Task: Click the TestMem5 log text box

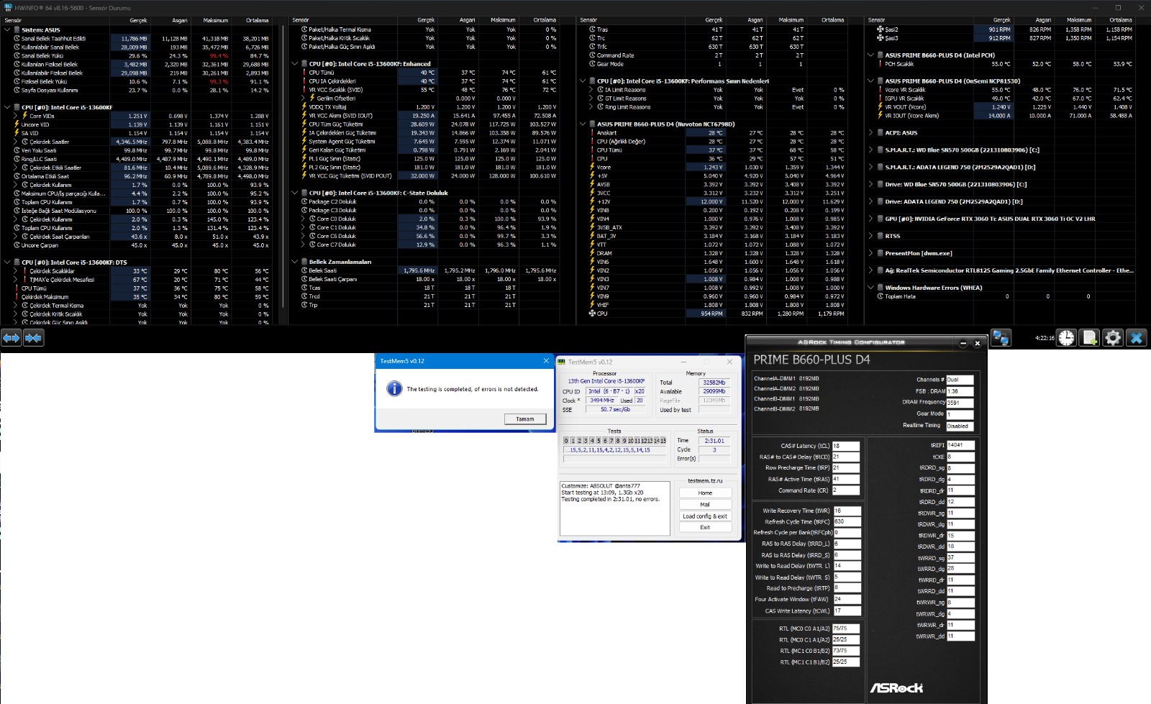Action: click(616, 509)
